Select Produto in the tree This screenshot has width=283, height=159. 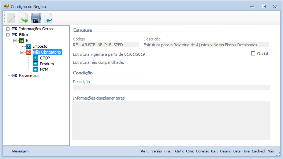[x=47, y=64]
